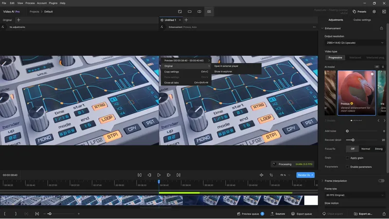The height and width of the screenshot is (219, 389).
Task: Close the Untitled 1 tab
Action: click(180, 20)
